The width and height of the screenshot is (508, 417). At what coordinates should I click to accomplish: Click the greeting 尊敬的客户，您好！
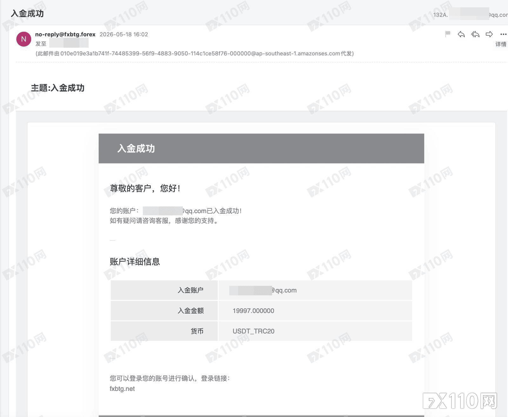145,188
